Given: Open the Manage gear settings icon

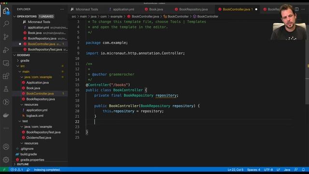Looking at the screenshot, I should 6,160.
